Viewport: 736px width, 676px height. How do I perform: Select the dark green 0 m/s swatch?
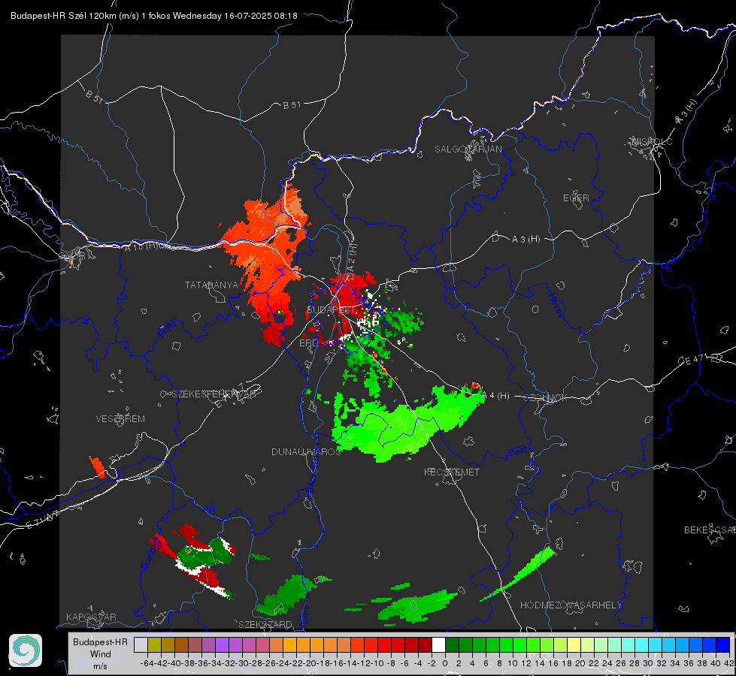coord(452,645)
